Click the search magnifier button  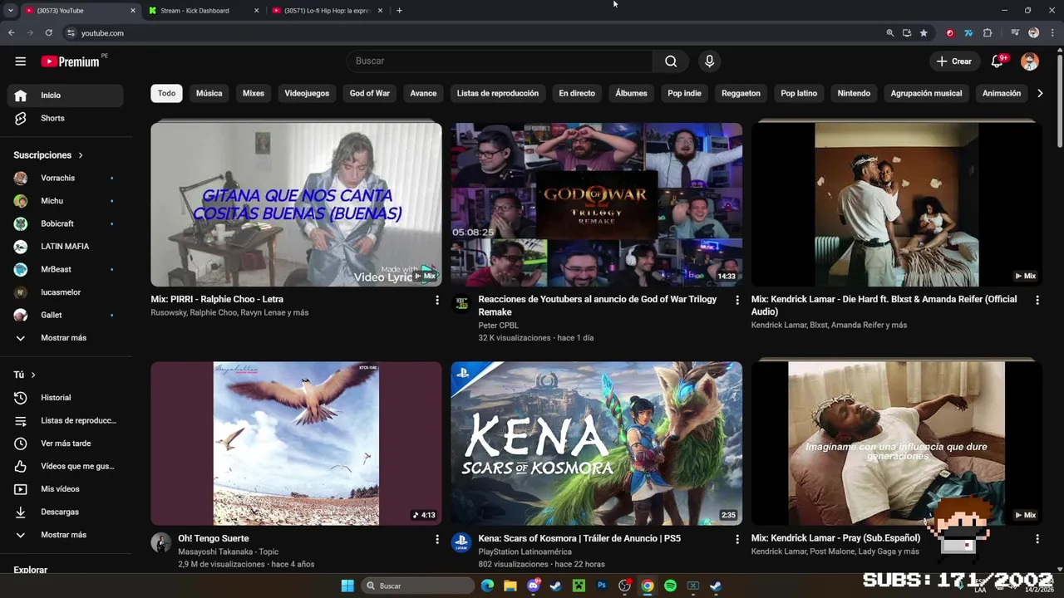coord(671,61)
